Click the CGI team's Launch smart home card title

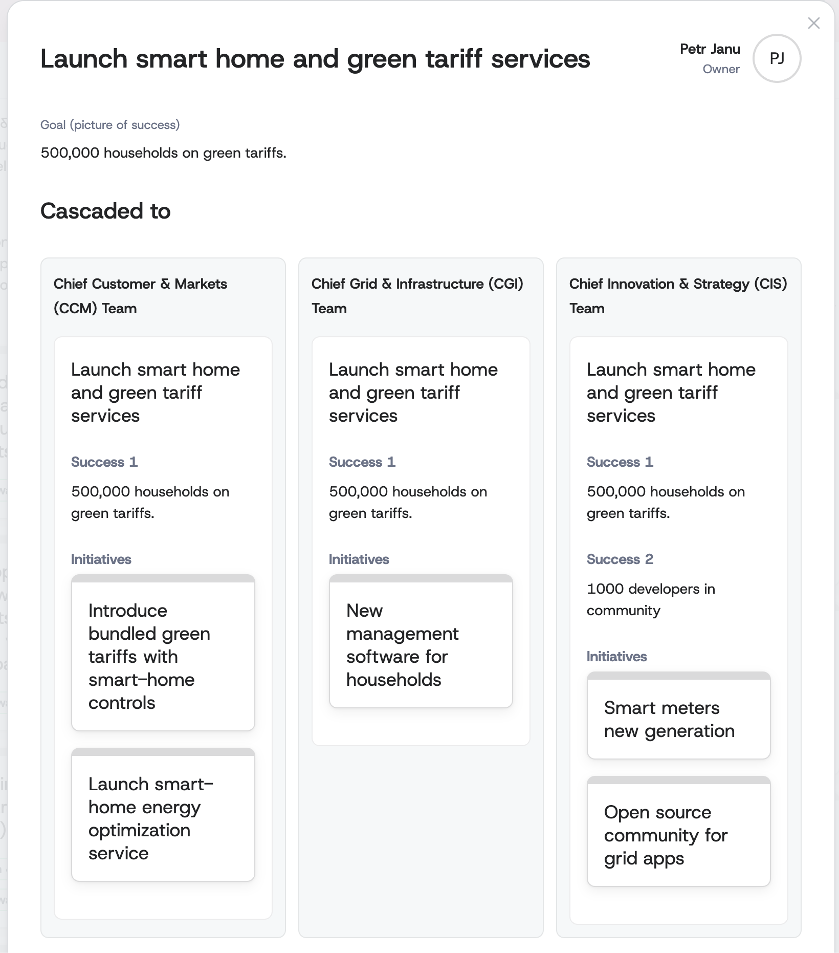[x=413, y=393]
